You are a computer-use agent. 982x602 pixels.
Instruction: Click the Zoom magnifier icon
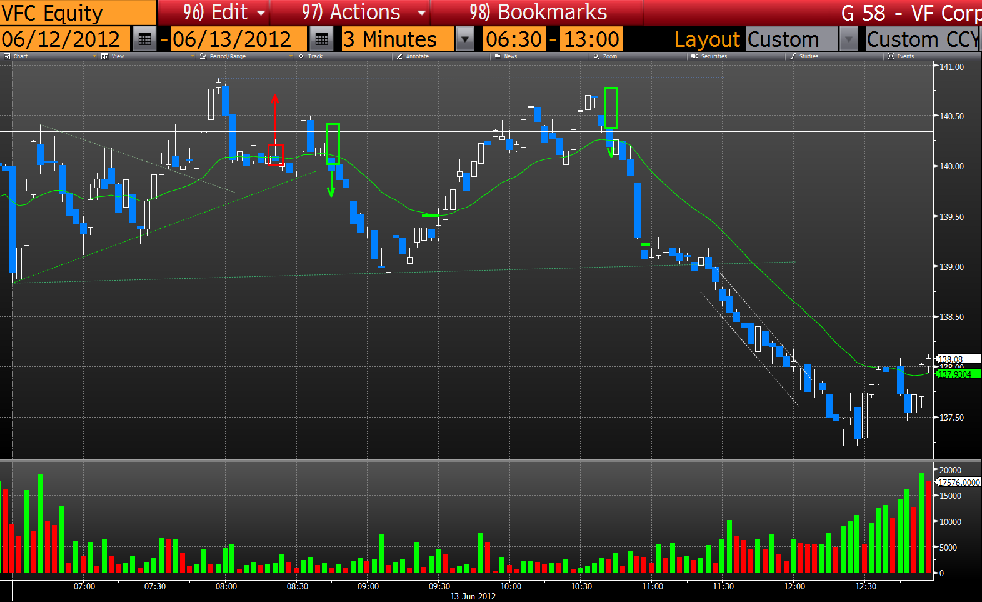coord(596,56)
